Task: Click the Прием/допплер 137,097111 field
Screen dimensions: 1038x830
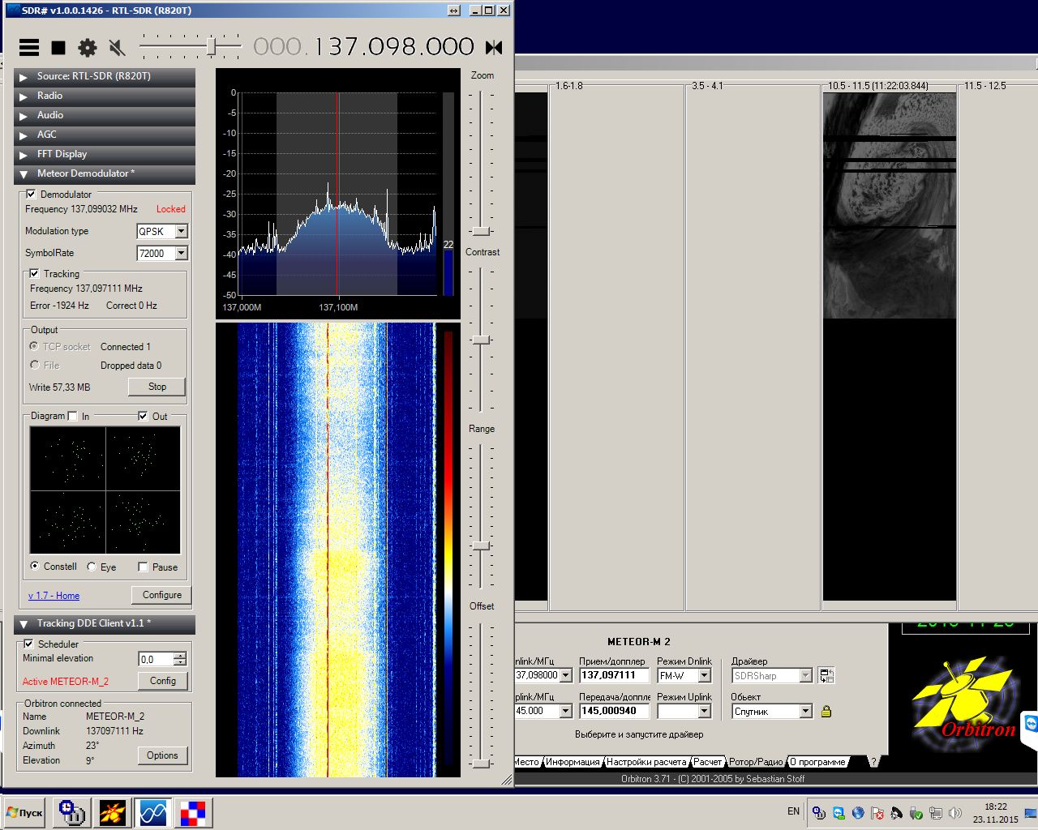Action: tap(614, 675)
